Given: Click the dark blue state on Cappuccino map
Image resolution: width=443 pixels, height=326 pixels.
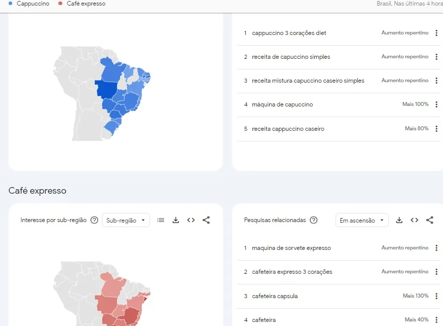Looking at the screenshot, I should pyautogui.click(x=106, y=90).
